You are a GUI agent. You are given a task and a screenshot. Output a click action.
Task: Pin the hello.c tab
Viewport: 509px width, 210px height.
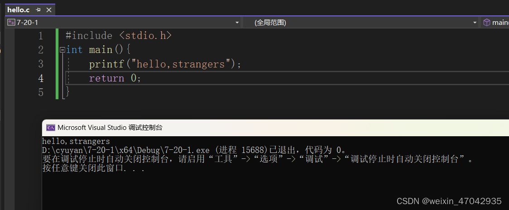(38, 10)
